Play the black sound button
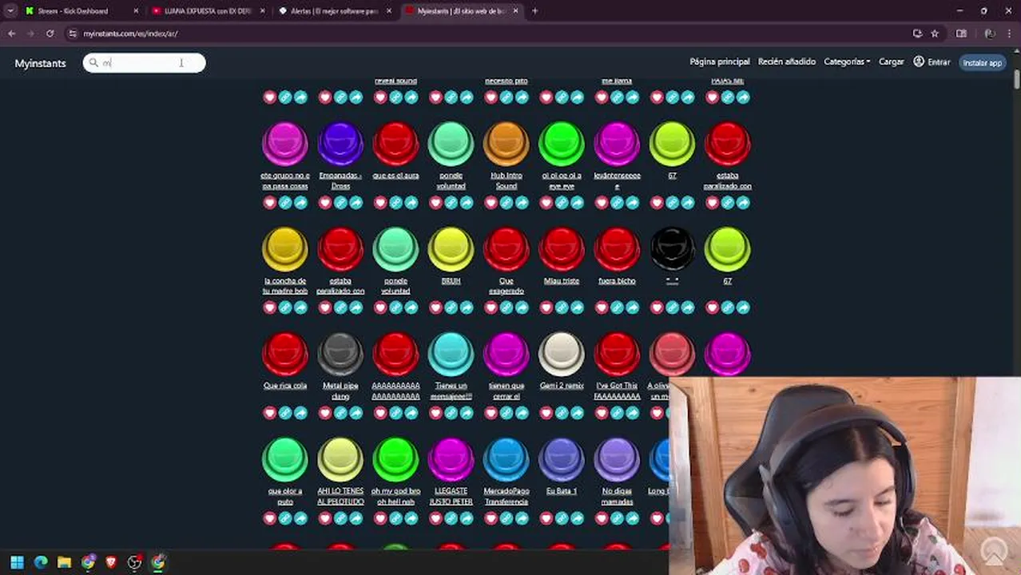Image resolution: width=1021 pixels, height=575 pixels. coord(672,249)
